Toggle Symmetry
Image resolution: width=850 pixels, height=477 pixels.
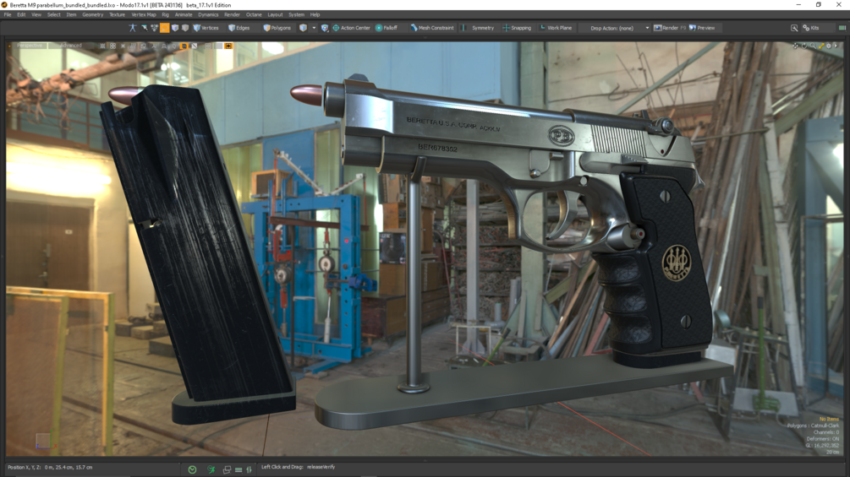tap(478, 28)
